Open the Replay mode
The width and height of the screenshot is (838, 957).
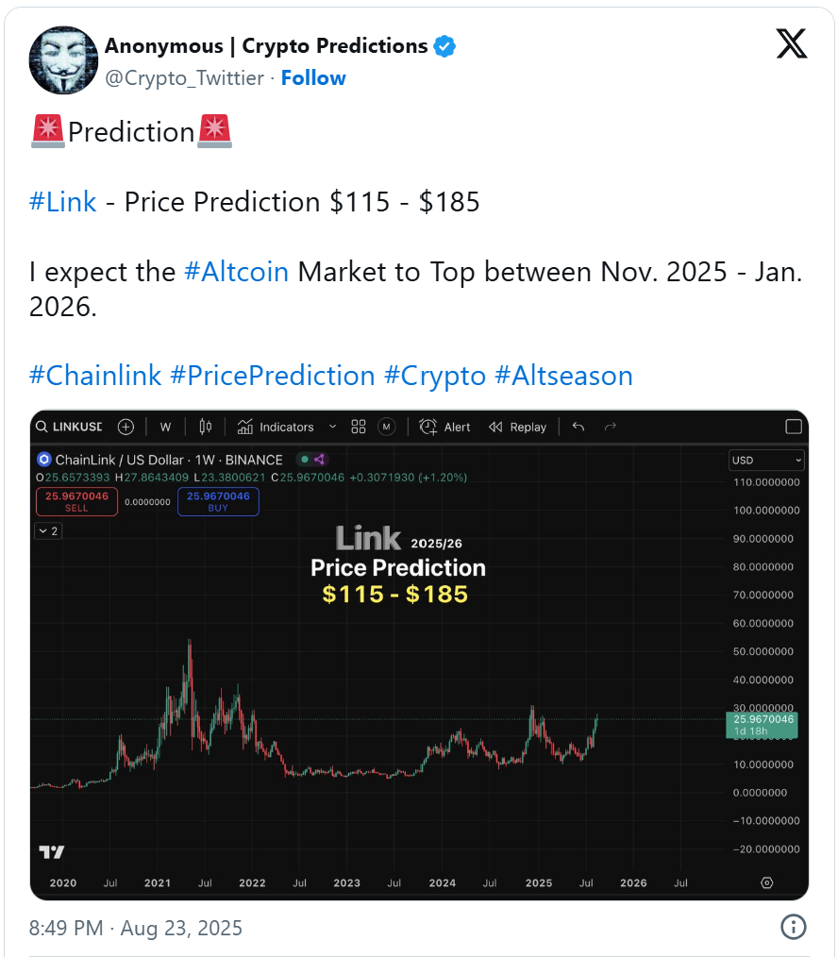point(517,428)
